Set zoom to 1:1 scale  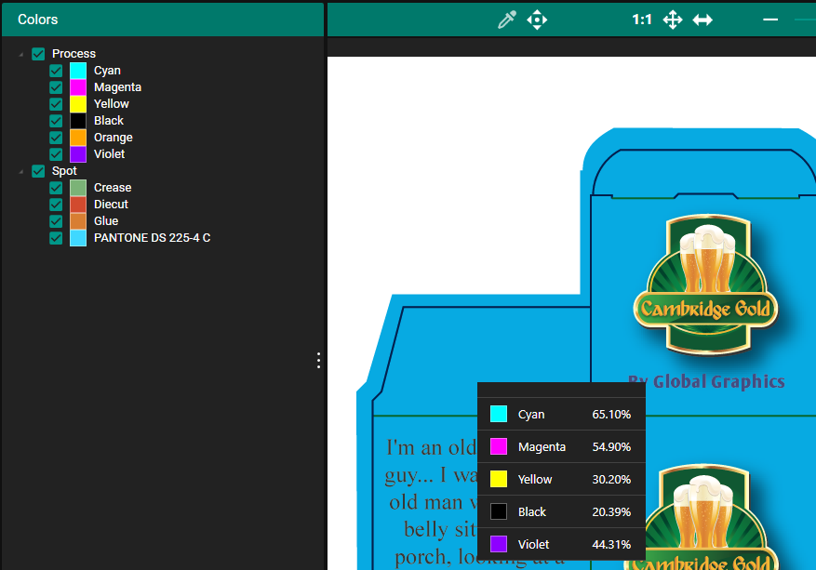click(x=641, y=20)
